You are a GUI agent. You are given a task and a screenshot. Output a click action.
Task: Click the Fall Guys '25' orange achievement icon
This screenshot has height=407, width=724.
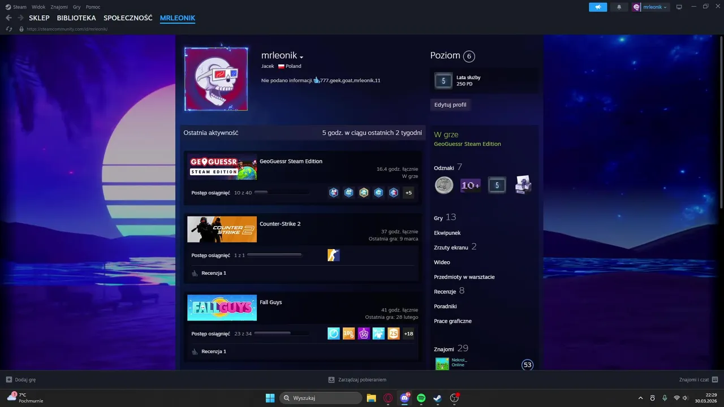coord(394,334)
